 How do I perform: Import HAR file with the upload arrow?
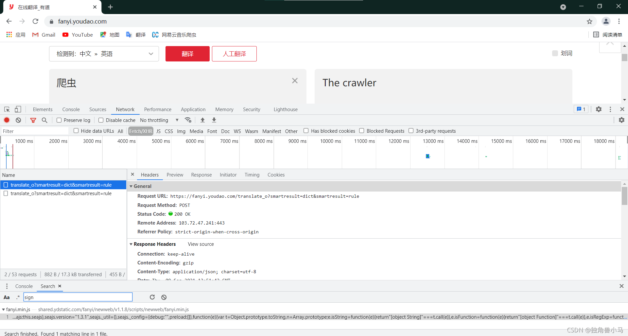point(202,120)
